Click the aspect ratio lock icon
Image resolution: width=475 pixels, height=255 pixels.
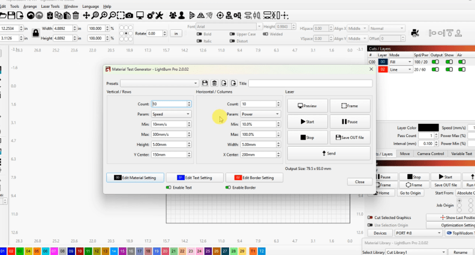[x=35, y=32]
